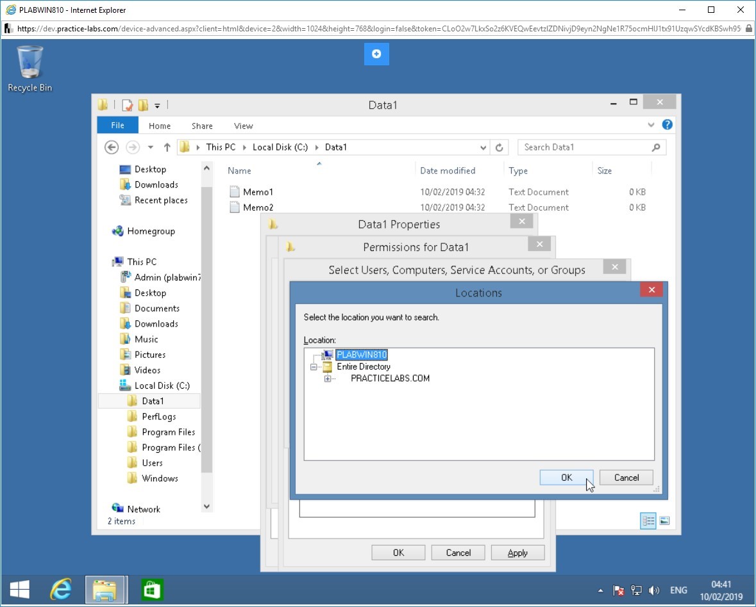Click navigation pane scroll up arrow

206,168
